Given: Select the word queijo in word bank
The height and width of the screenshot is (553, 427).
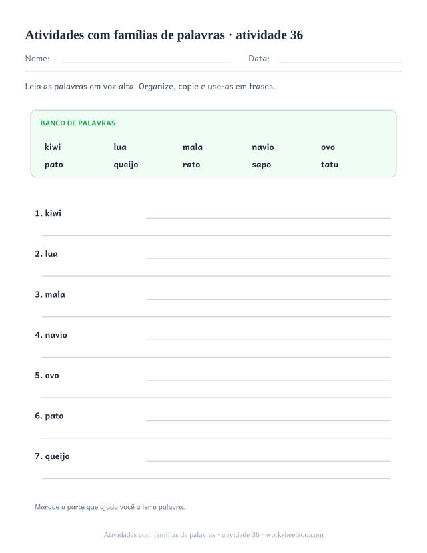Looking at the screenshot, I should coord(126,165).
